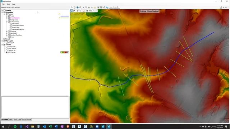Select the Computation Points layer name
This screenshot has height=129, width=230.
coord(18,25)
